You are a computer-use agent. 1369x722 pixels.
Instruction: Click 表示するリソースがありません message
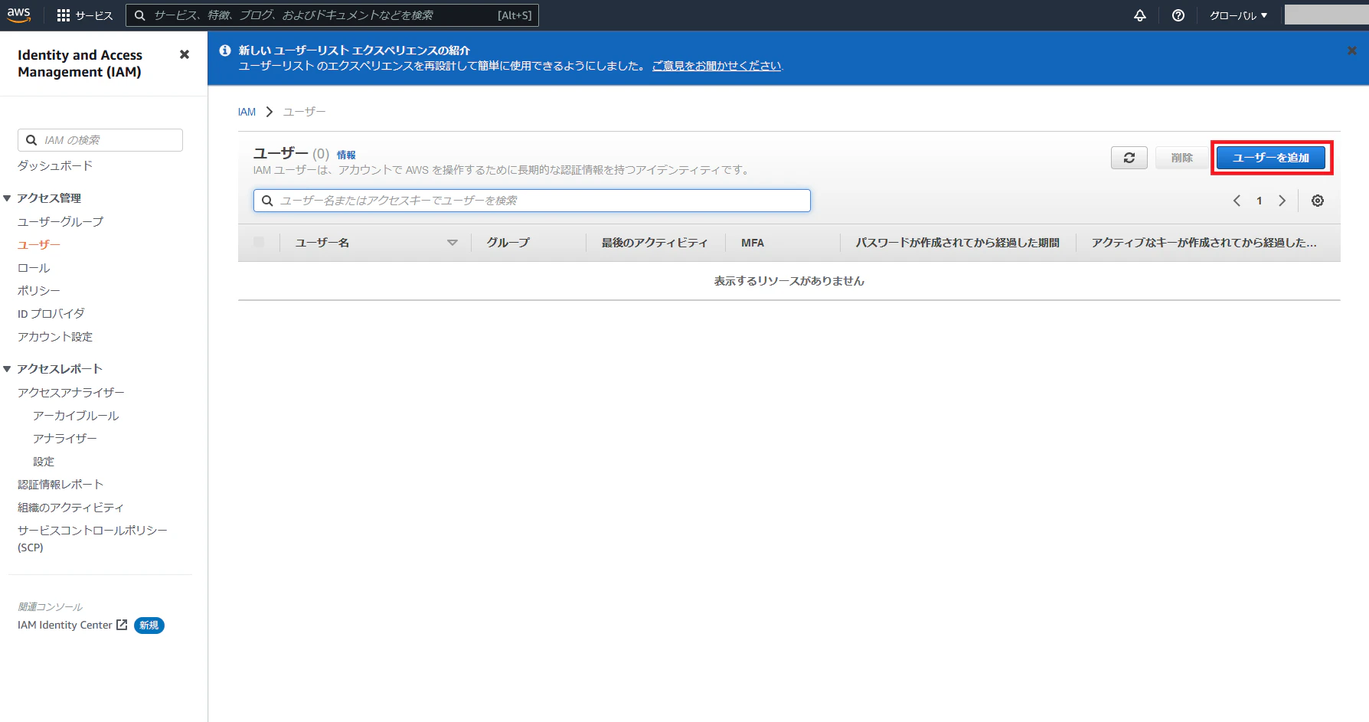(789, 281)
